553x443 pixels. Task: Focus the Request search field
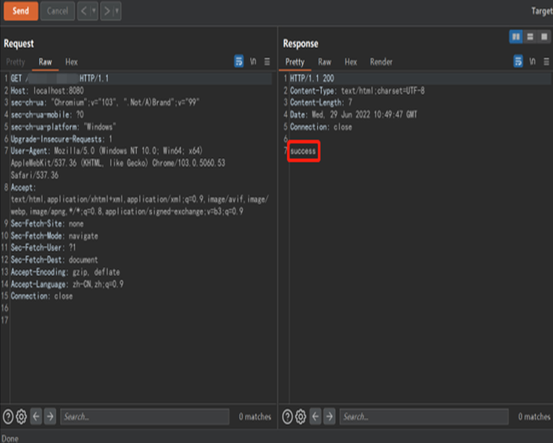[x=145, y=417]
